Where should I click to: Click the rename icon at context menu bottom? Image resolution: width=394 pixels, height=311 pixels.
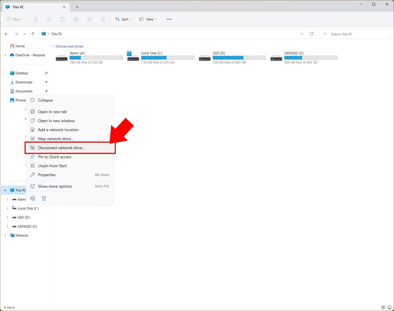(33, 198)
